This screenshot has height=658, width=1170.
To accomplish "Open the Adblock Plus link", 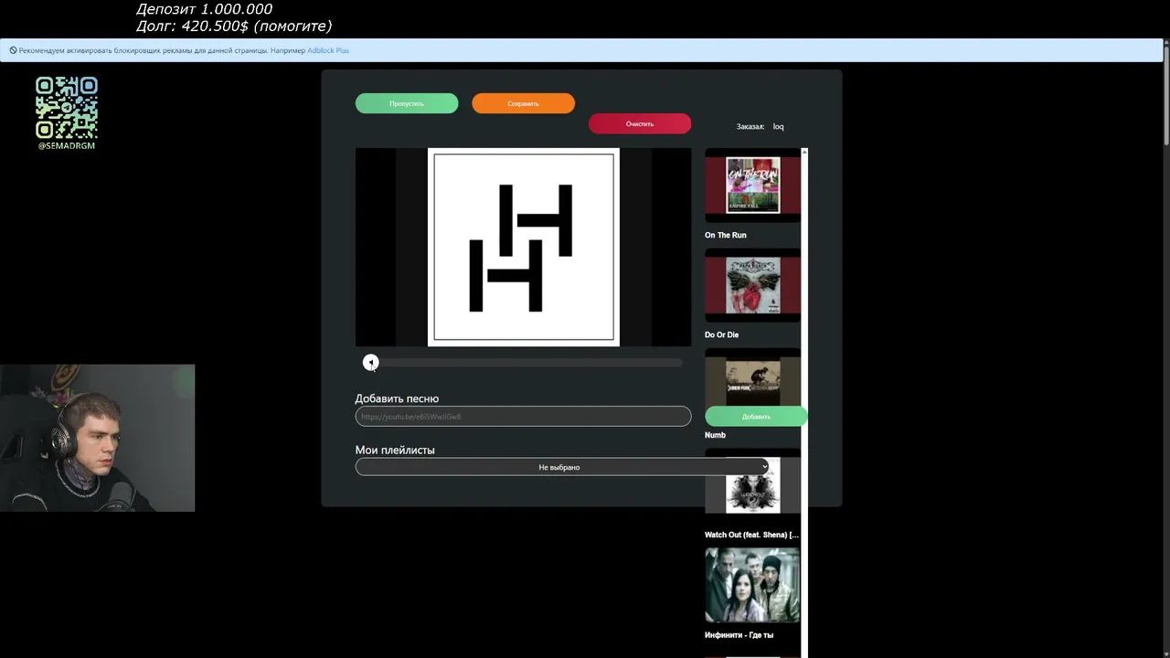I will point(328,50).
